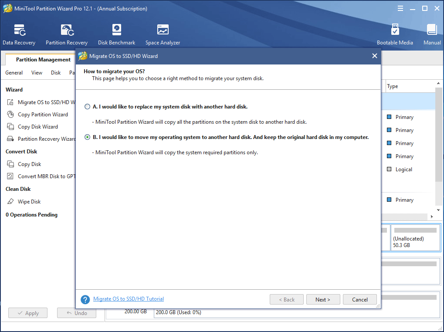The image size is (444, 332).
Task: Click the MiniTool app logo in main title bar
Action: point(8,8)
